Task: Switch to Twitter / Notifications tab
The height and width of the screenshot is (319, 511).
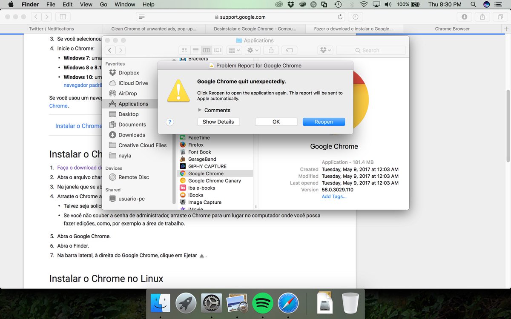Action: click(x=52, y=29)
